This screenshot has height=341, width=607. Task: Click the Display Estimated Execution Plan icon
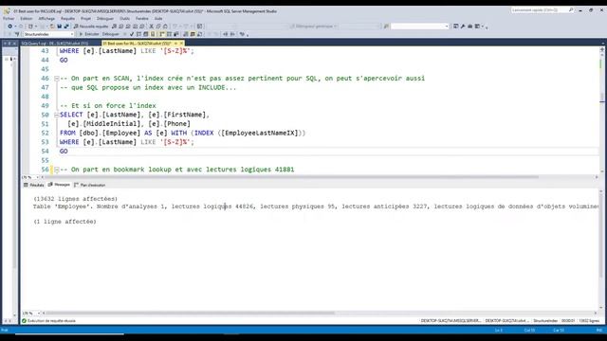point(138,34)
